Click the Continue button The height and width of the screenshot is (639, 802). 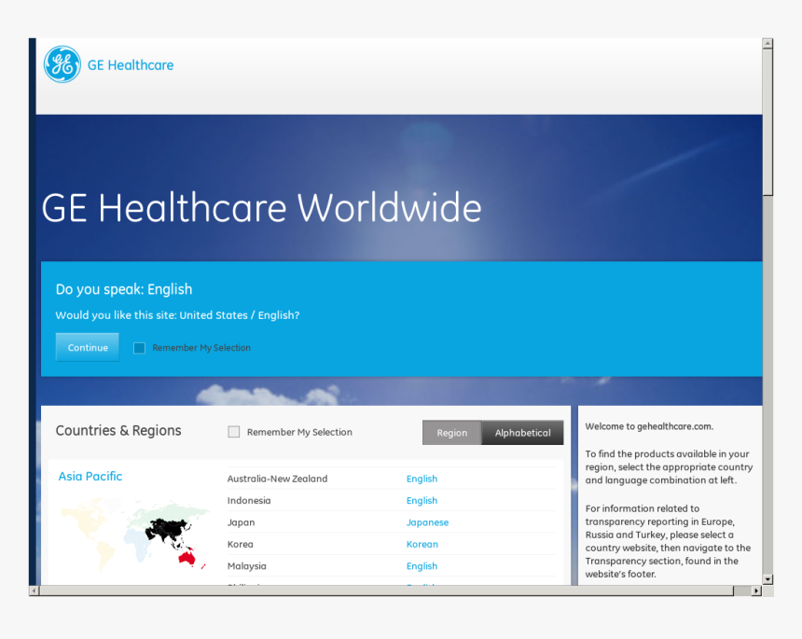[88, 347]
